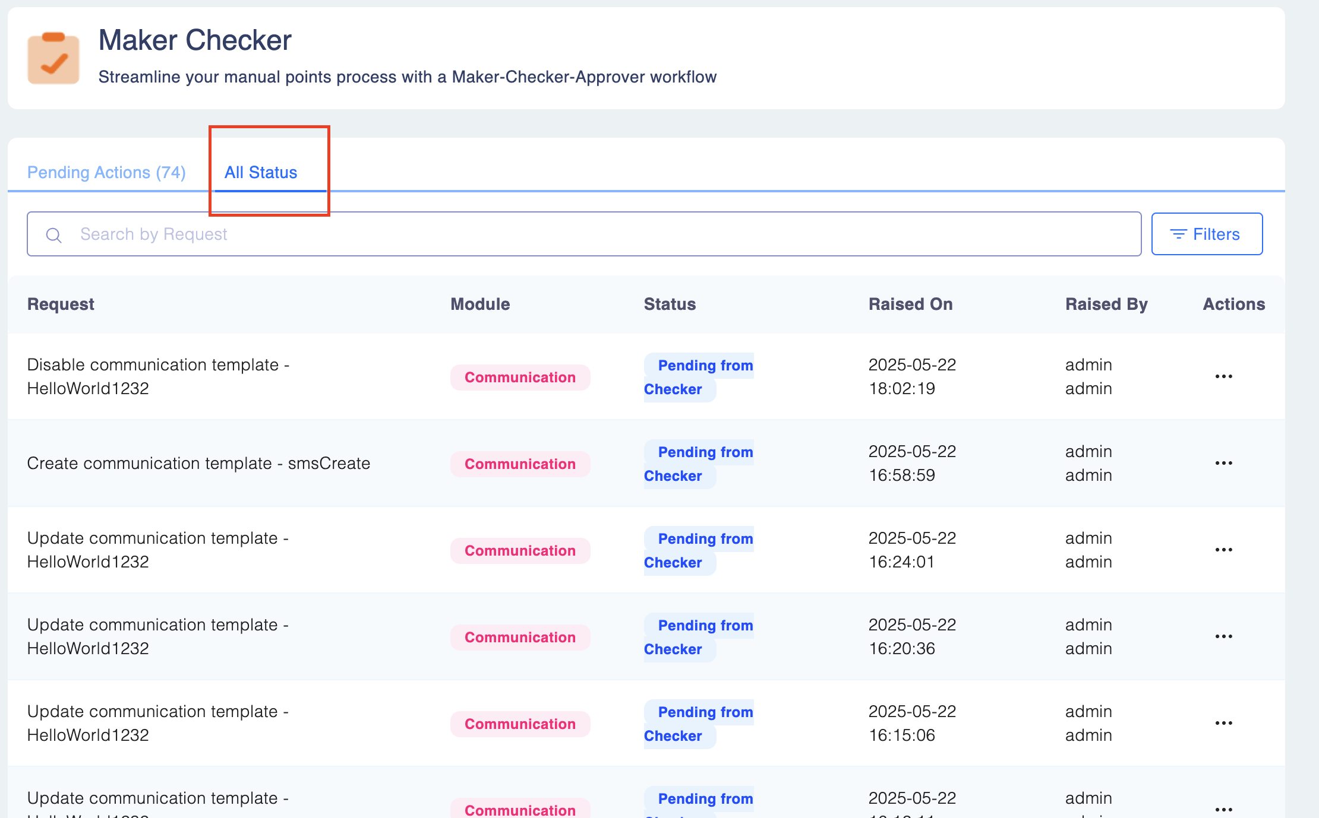Open three-dot menu for 16:15:06 request
This screenshot has height=818, width=1319.
coord(1223,723)
